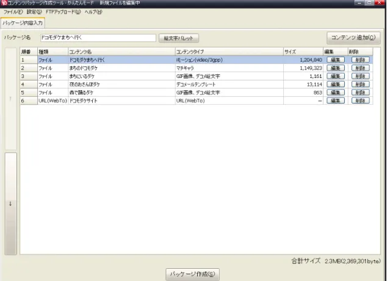The image size is (390, 281).
Task: Move the selected row up with the arrow button
Action: (x=11, y=99)
